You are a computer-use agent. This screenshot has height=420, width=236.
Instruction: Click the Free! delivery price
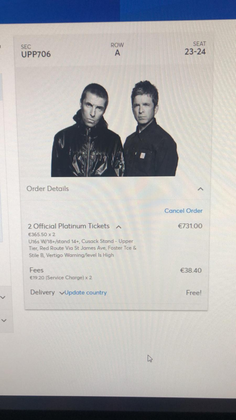(194, 293)
